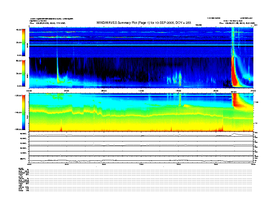Click the top-left Rss position text line
This screenshot has height=211, width=273.
48,23
